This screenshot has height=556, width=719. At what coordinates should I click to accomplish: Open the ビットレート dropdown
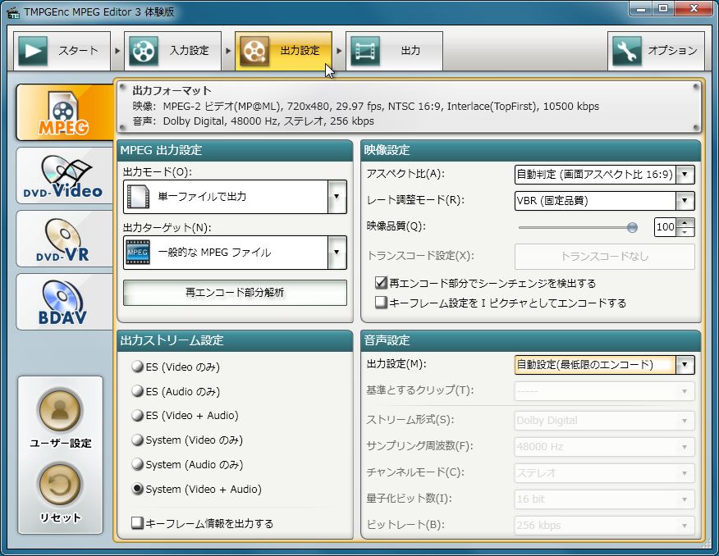point(685,526)
